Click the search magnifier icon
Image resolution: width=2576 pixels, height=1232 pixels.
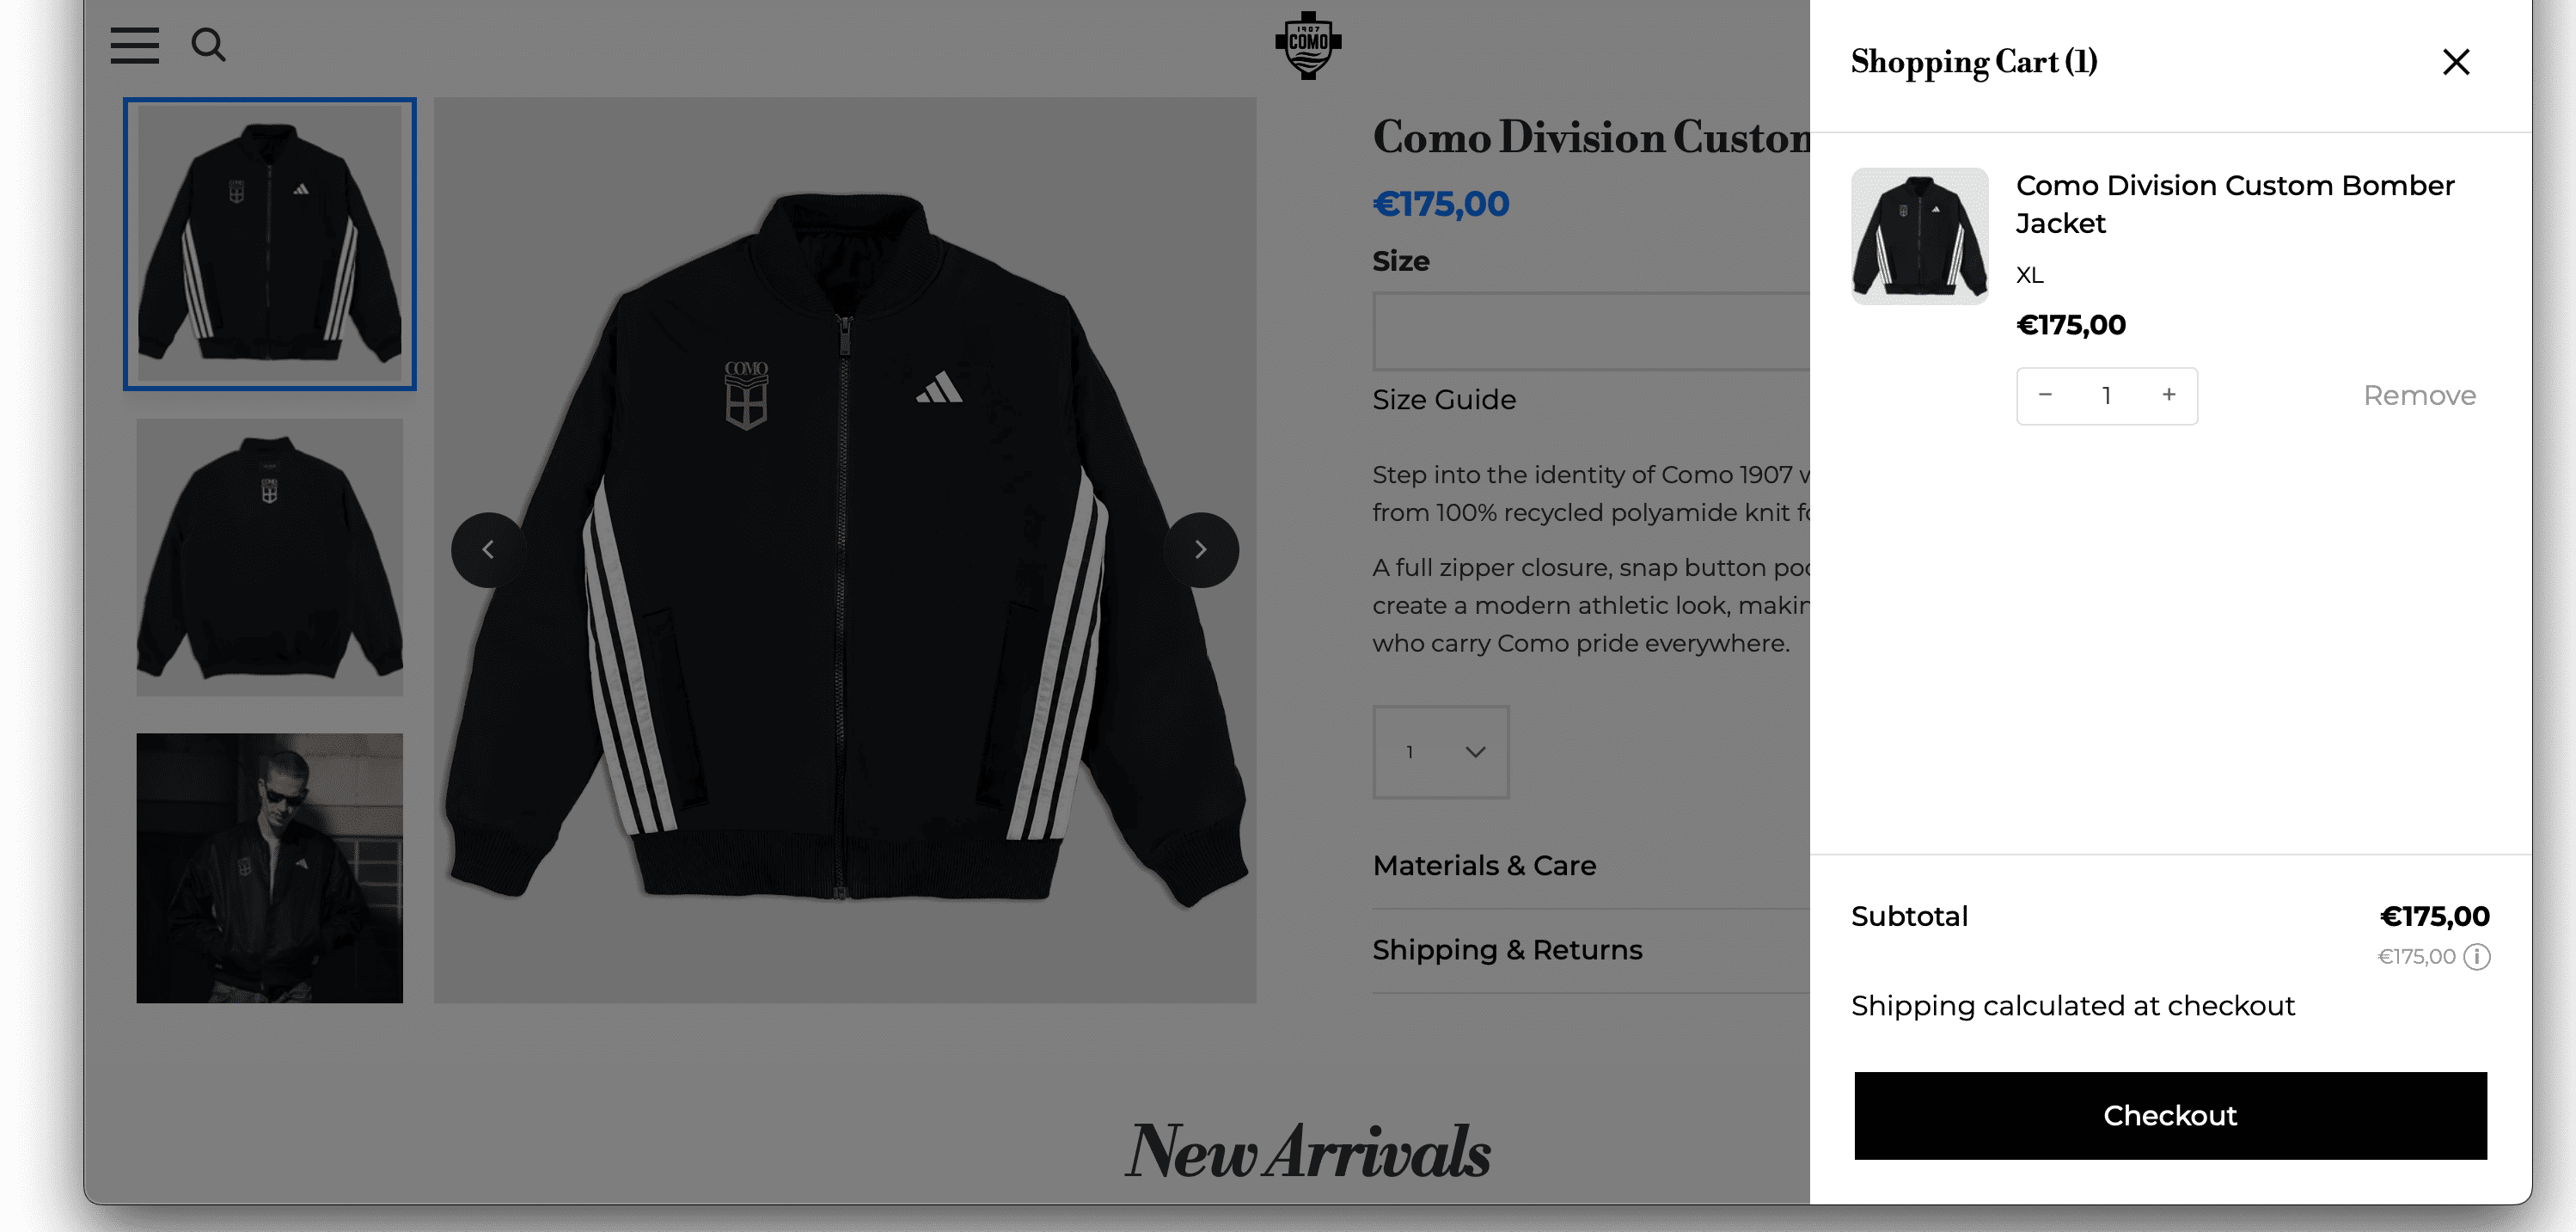click(208, 45)
